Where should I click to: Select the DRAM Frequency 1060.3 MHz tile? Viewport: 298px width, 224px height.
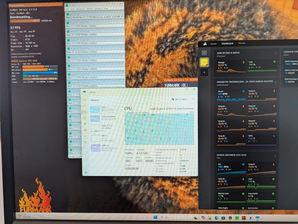point(291,63)
